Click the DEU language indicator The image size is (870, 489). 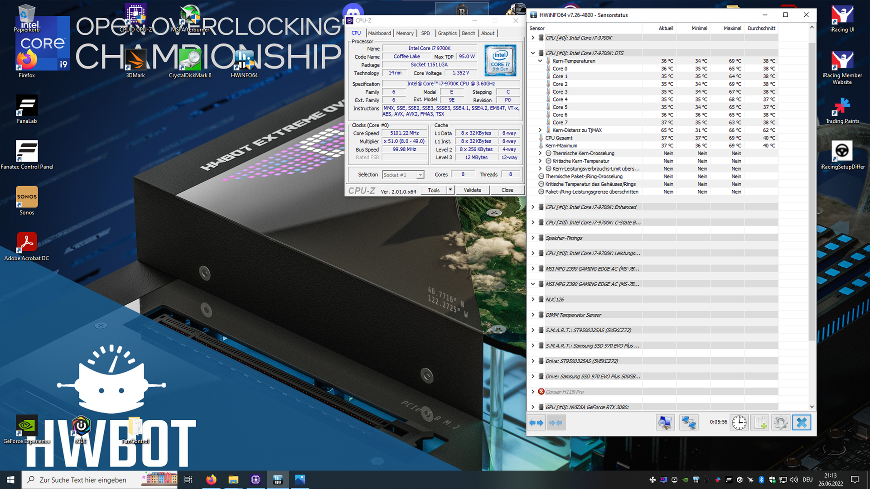click(x=807, y=479)
